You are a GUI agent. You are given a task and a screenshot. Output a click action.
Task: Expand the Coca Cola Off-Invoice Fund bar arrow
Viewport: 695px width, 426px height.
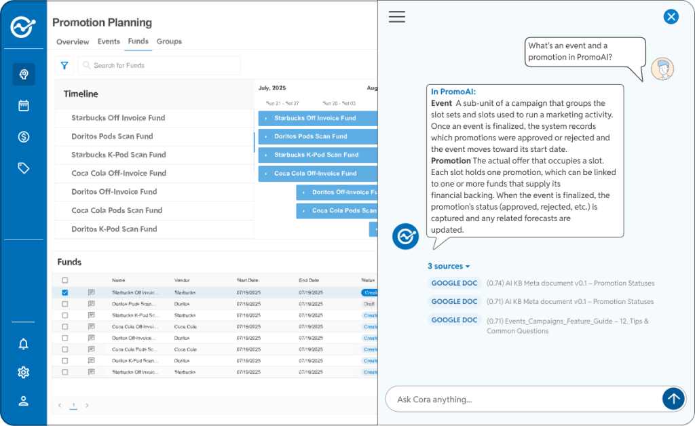click(266, 174)
